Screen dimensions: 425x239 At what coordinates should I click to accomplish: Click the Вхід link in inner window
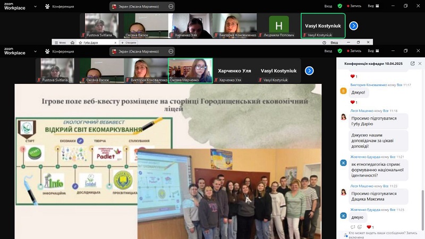pyautogui.click(x=328, y=50)
